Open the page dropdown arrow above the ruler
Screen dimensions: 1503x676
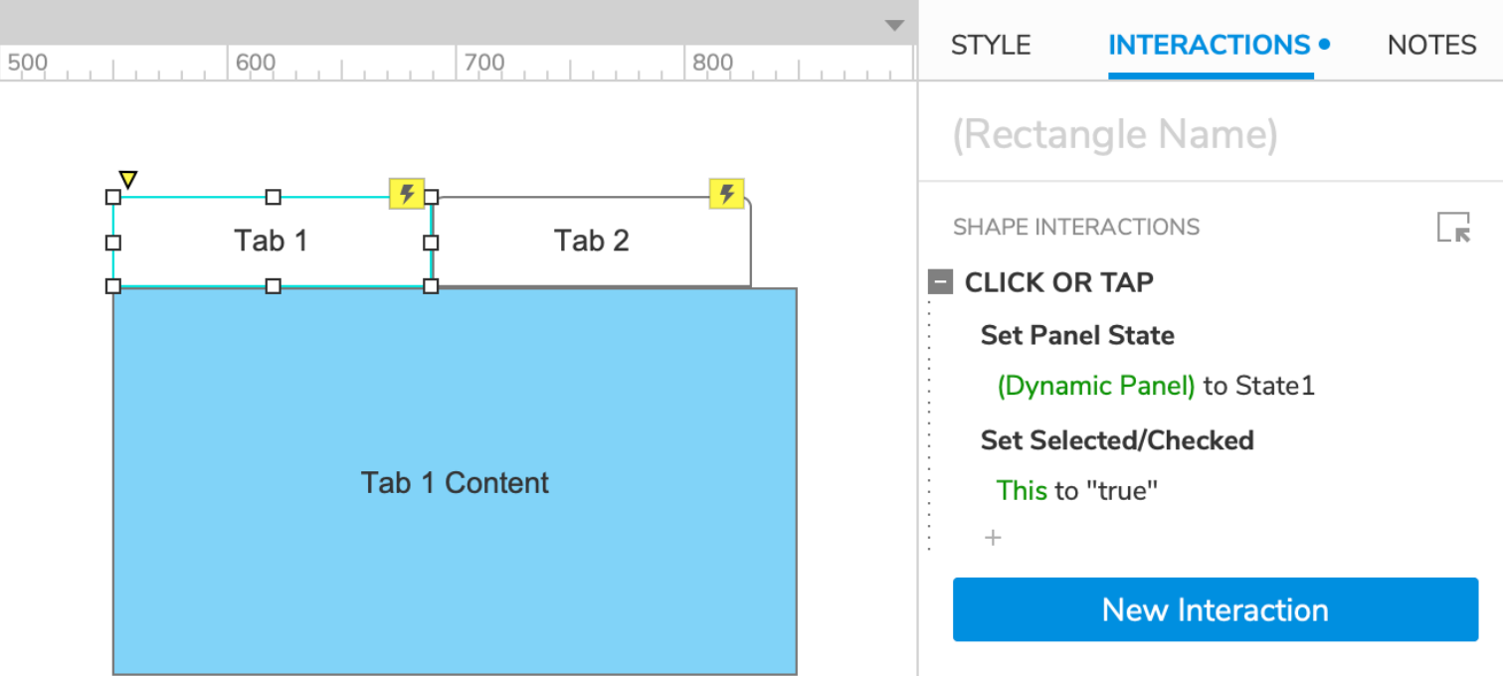pyautogui.click(x=894, y=26)
